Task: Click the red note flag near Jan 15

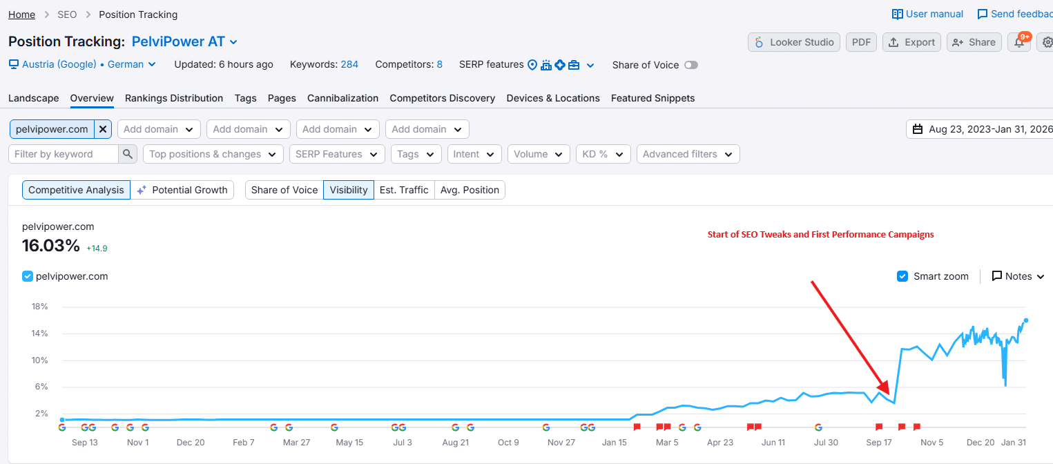Action: 637,427
